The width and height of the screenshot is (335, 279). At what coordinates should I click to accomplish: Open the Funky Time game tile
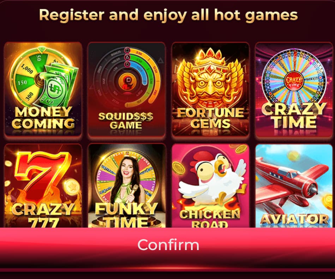(x=127, y=185)
